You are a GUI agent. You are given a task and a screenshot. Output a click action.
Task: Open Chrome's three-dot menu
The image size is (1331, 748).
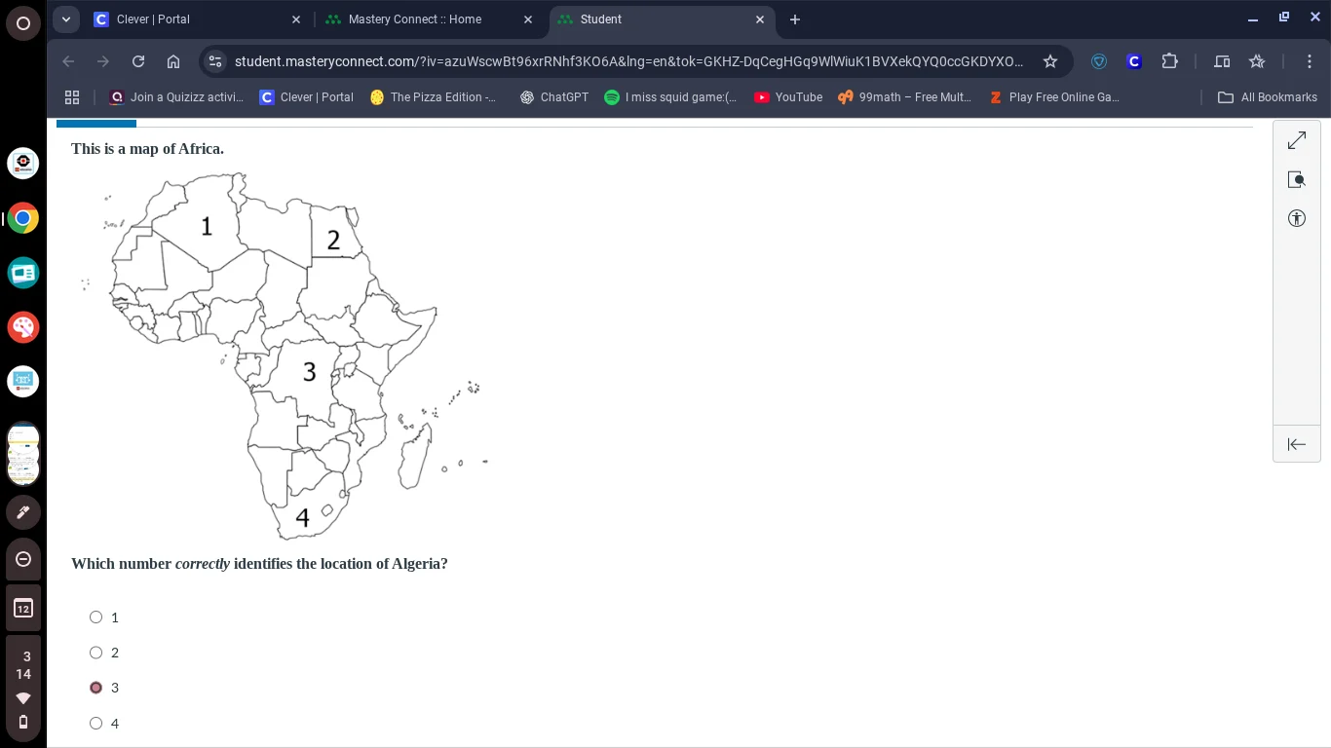coord(1311,61)
